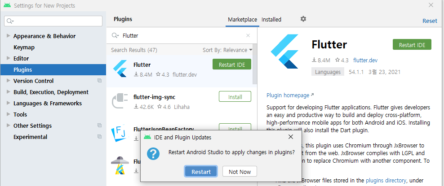Switch to the Installed tab
This screenshot has width=444, height=186.
(x=271, y=19)
